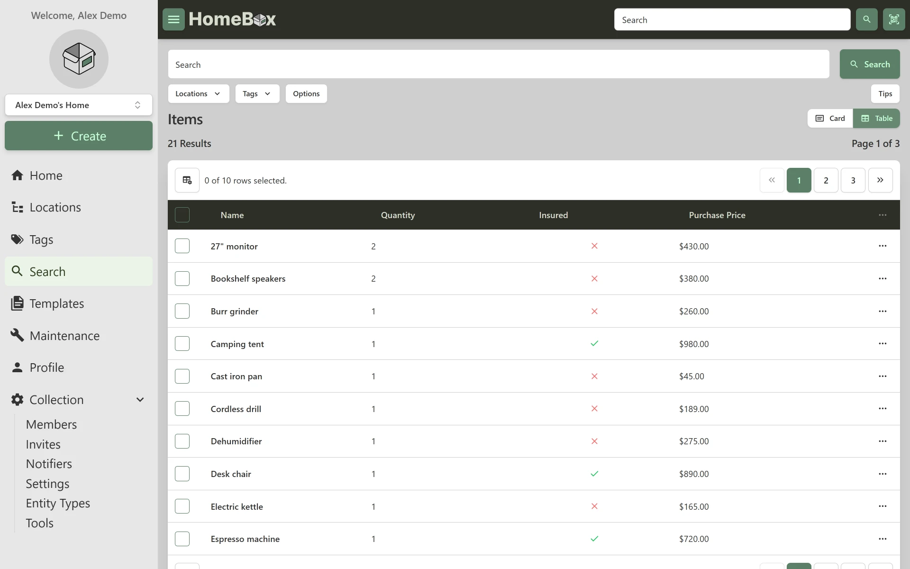Open Entity Types under Collection
The width and height of the screenshot is (910, 569).
click(58, 503)
